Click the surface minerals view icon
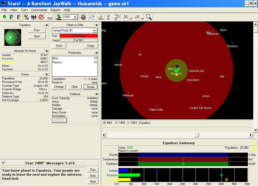 pyautogui.click(x=12, y=17)
